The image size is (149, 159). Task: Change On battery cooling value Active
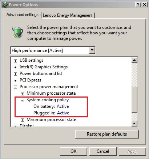click(63, 106)
